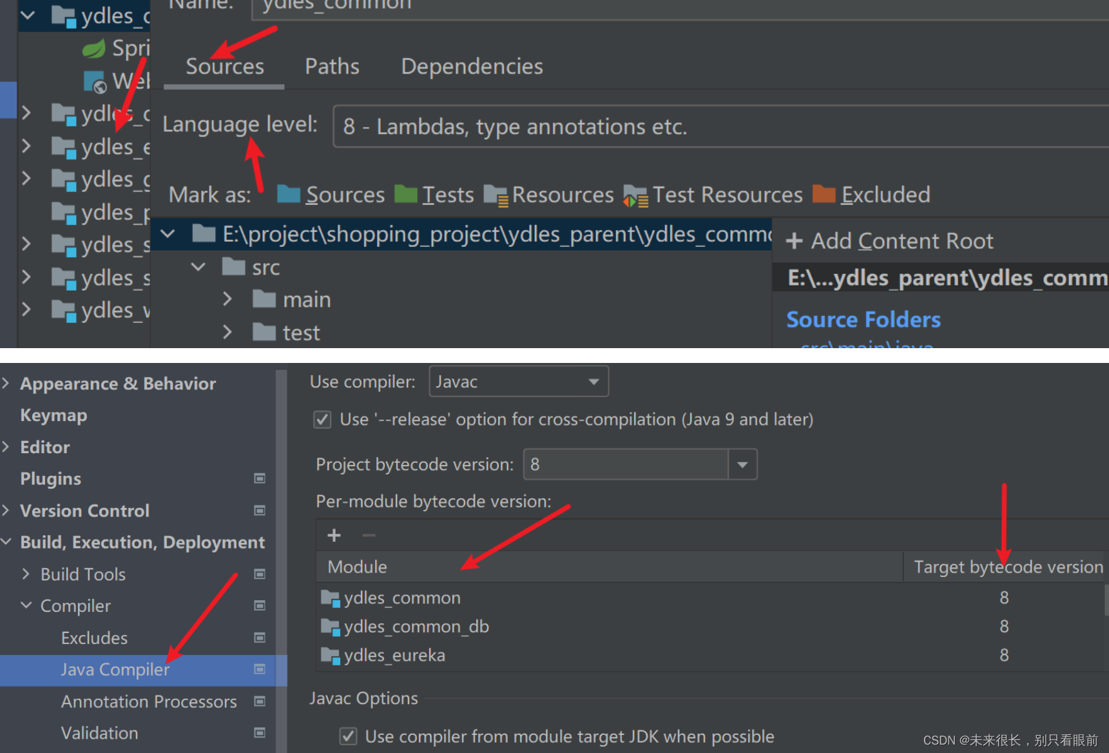Select the test folder icon
The image size is (1109, 753).
click(264, 332)
